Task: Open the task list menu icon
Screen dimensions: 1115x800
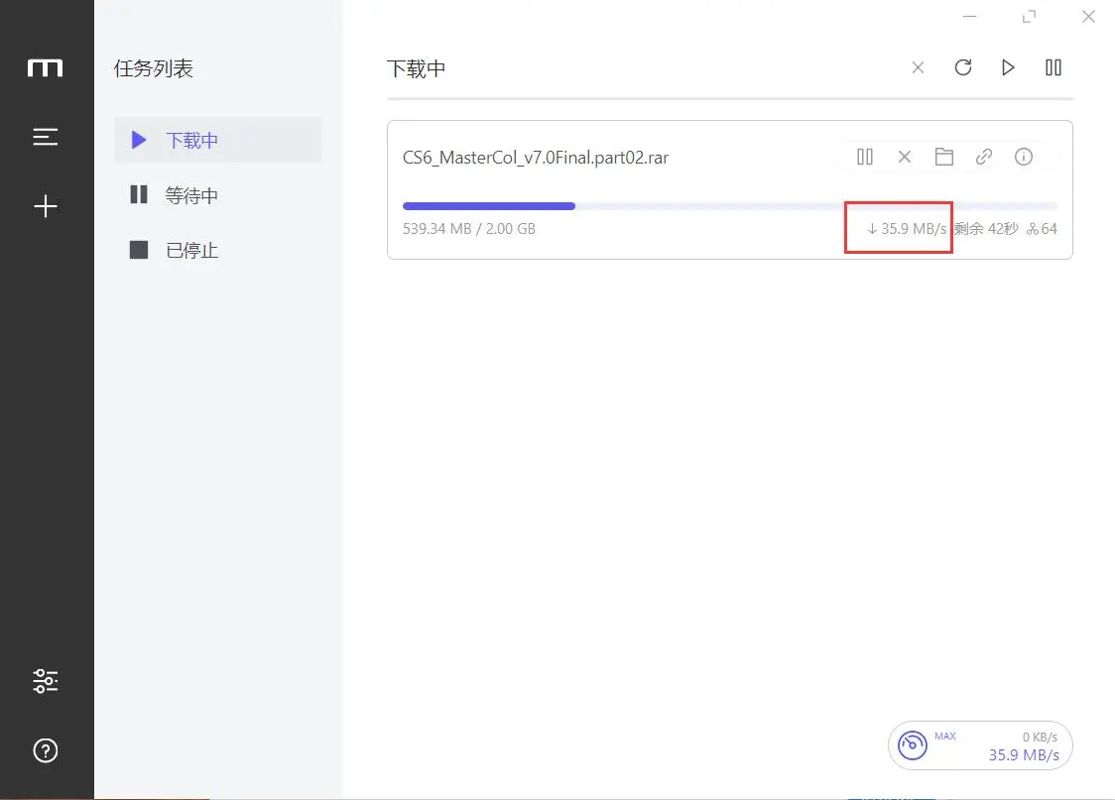Action: [45, 137]
